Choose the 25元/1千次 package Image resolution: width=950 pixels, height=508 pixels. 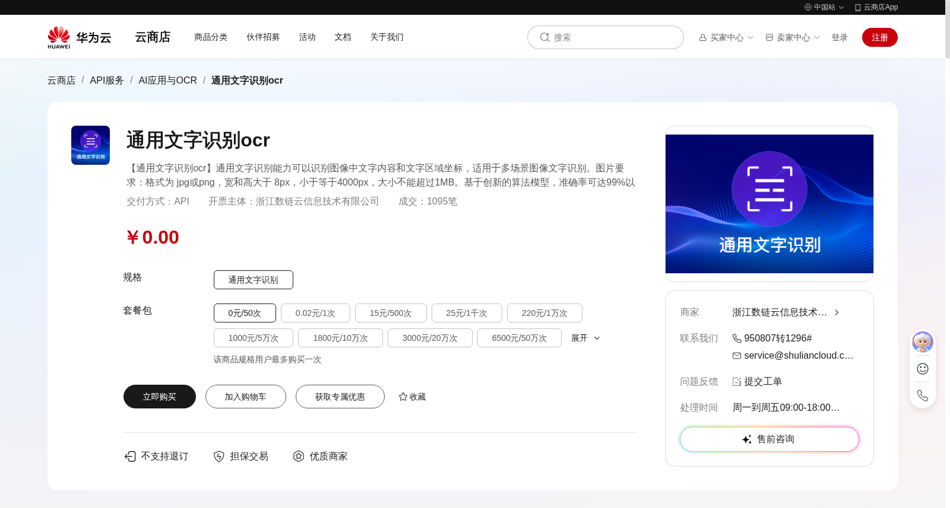[467, 313]
